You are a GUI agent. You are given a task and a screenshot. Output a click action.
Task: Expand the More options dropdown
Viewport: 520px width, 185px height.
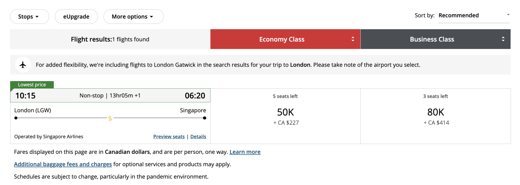coord(133,16)
